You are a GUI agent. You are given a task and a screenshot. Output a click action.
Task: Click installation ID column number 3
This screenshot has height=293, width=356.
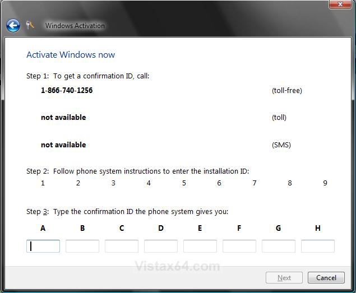coord(113,183)
